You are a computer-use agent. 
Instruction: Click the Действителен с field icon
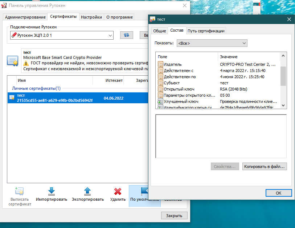[160, 71]
